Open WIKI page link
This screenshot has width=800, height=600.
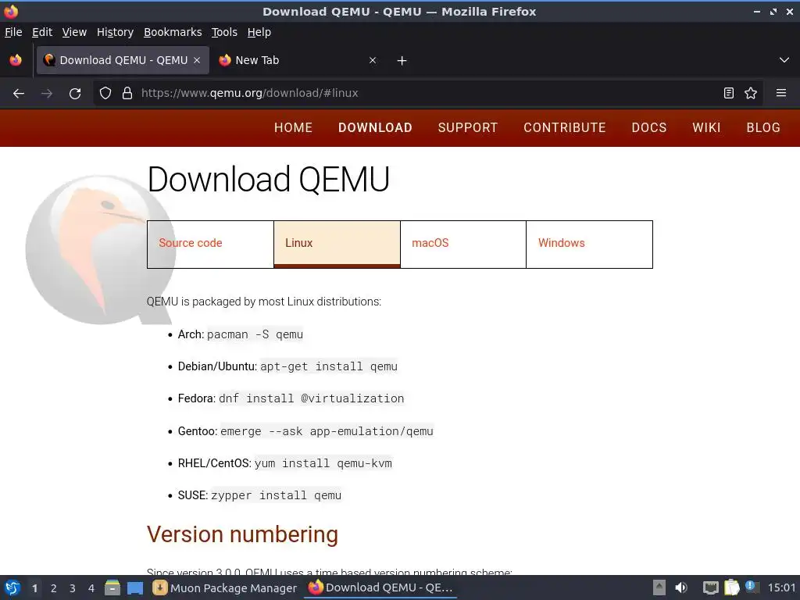(x=706, y=127)
